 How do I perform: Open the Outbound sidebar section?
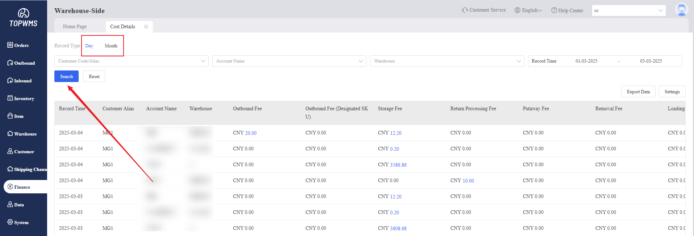[x=21, y=63]
